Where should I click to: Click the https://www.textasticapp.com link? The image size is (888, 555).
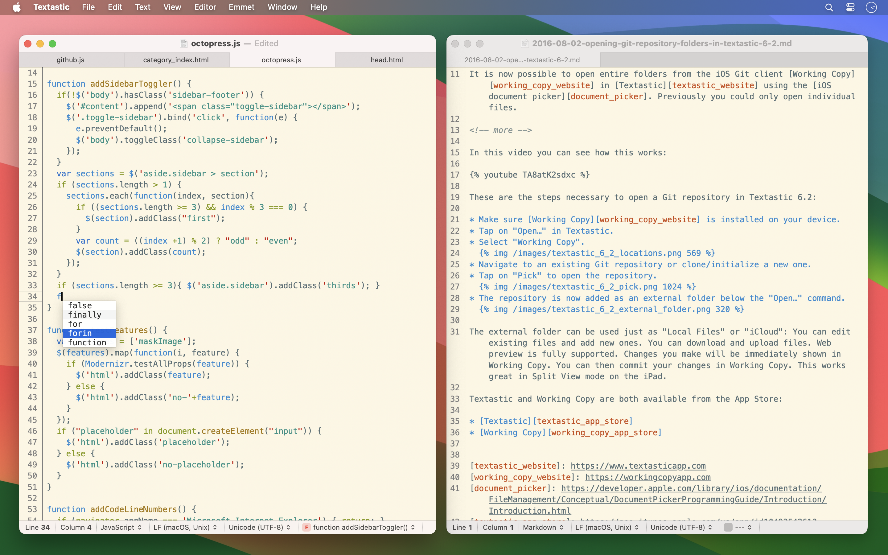(x=638, y=466)
